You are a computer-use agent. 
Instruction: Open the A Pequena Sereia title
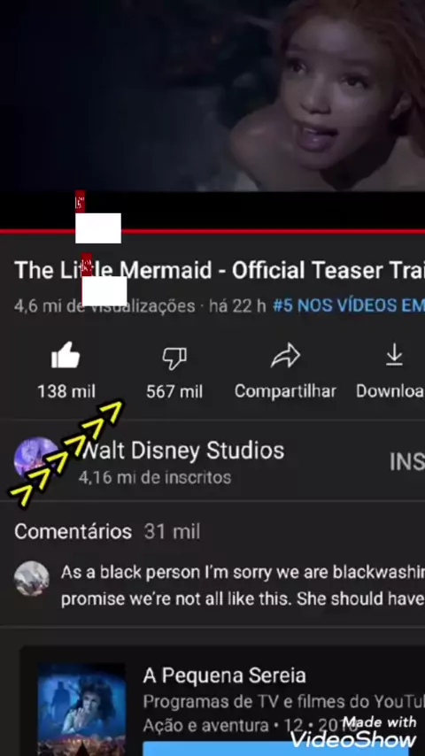pyautogui.click(x=224, y=675)
